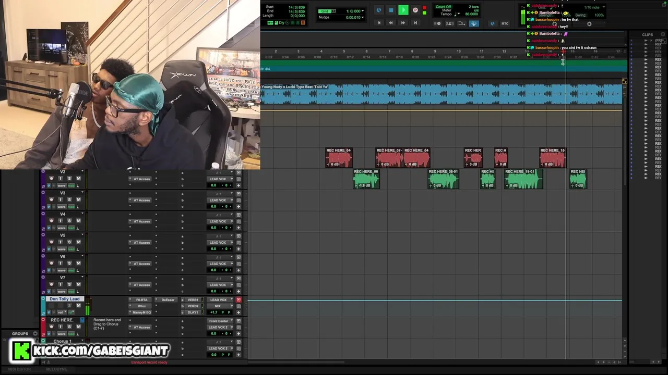Viewport: 668px width, 375px height.
Task: Mute track V6
Action: click(78, 264)
